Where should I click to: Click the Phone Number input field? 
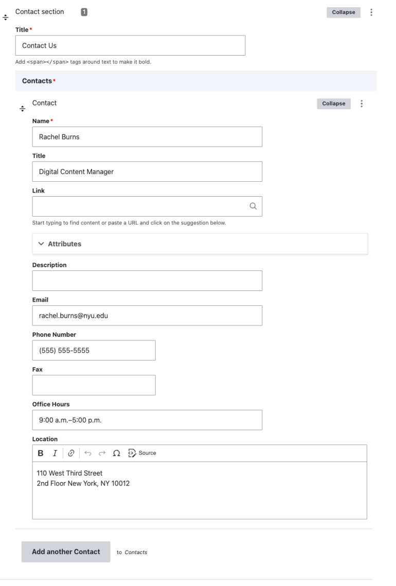pos(94,350)
